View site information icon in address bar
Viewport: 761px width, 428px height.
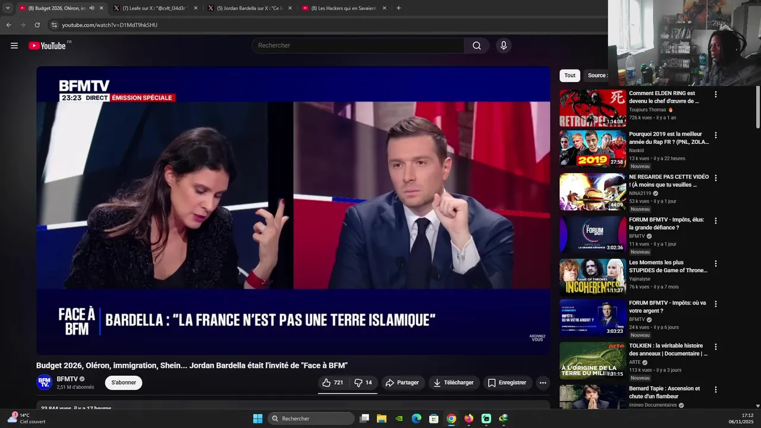click(x=54, y=25)
